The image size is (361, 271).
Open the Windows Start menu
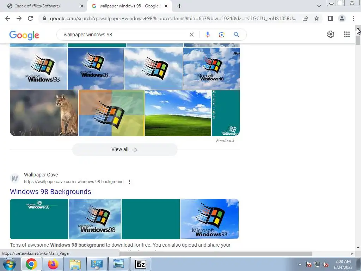click(9, 264)
